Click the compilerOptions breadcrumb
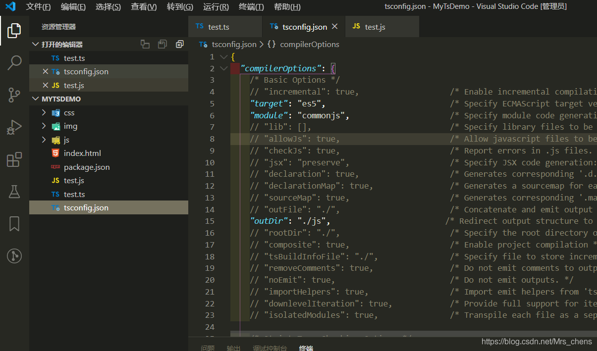 pos(310,45)
